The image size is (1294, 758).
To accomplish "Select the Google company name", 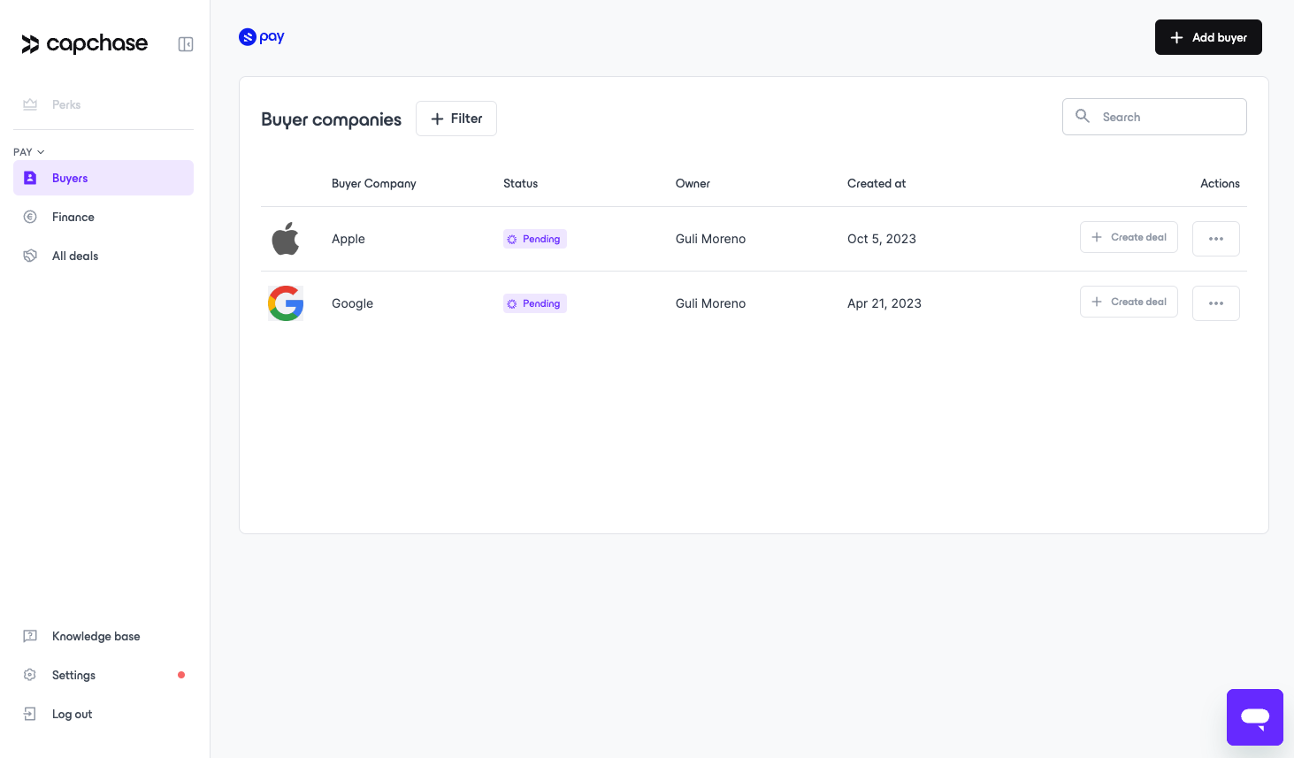I will click(352, 303).
